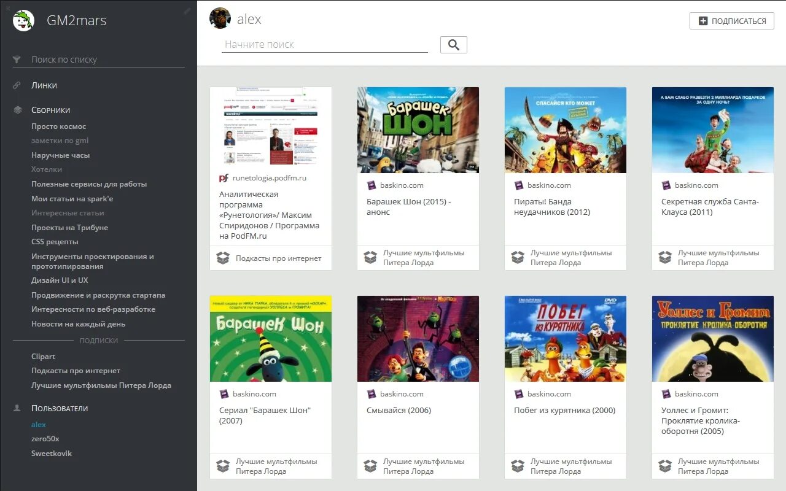Click the ПОДПИСАТЬСЯ subscribe button

pyautogui.click(x=732, y=21)
